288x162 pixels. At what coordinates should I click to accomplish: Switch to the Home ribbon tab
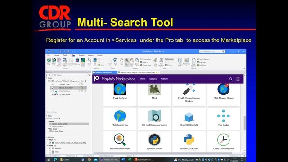click(x=57, y=55)
